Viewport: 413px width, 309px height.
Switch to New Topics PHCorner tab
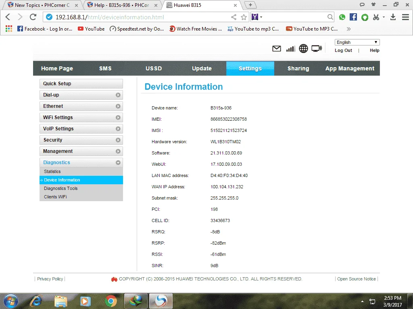pyautogui.click(x=42, y=5)
